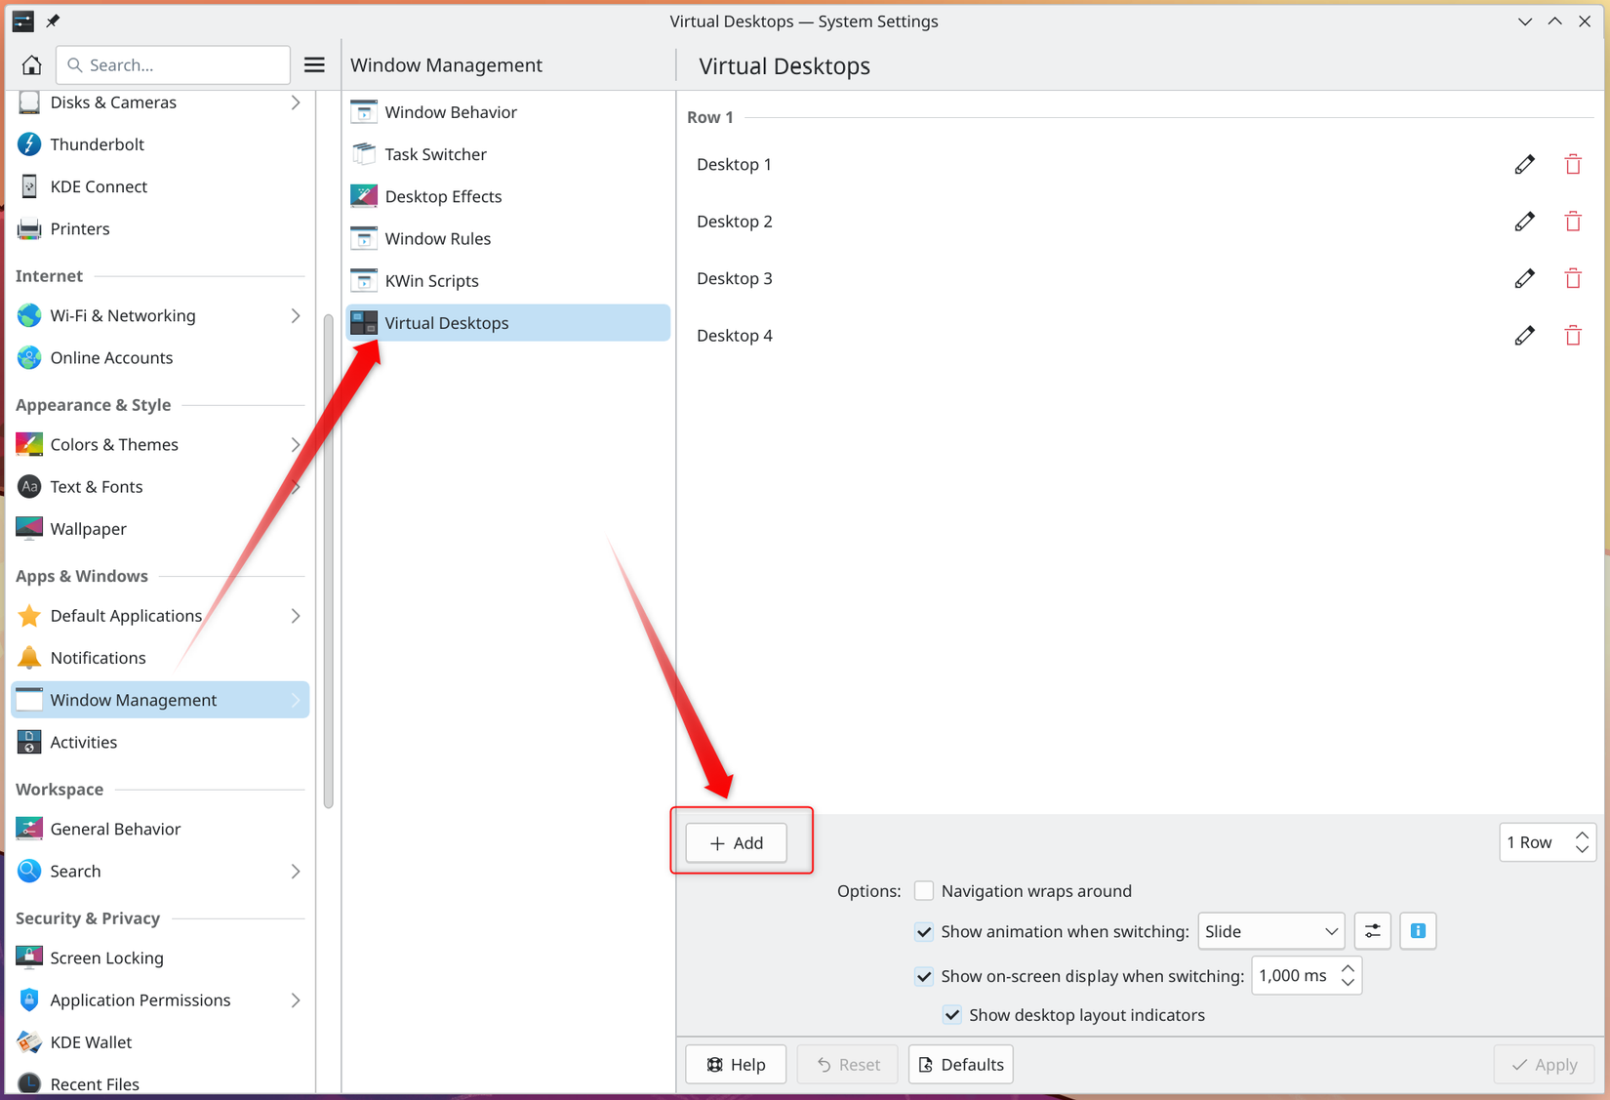The image size is (1610, 1100).
Task: Restore Defaults for Virtual Desktops
Action: 960,1064
